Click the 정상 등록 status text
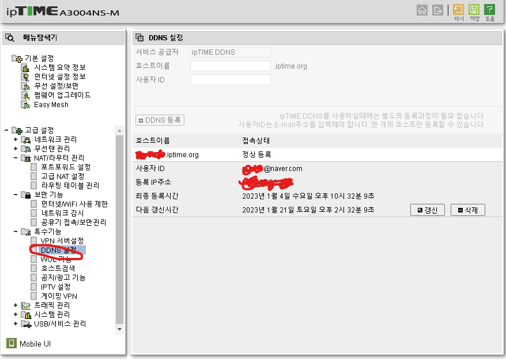This screenshot has width=506, height=361. click(256, 155)
